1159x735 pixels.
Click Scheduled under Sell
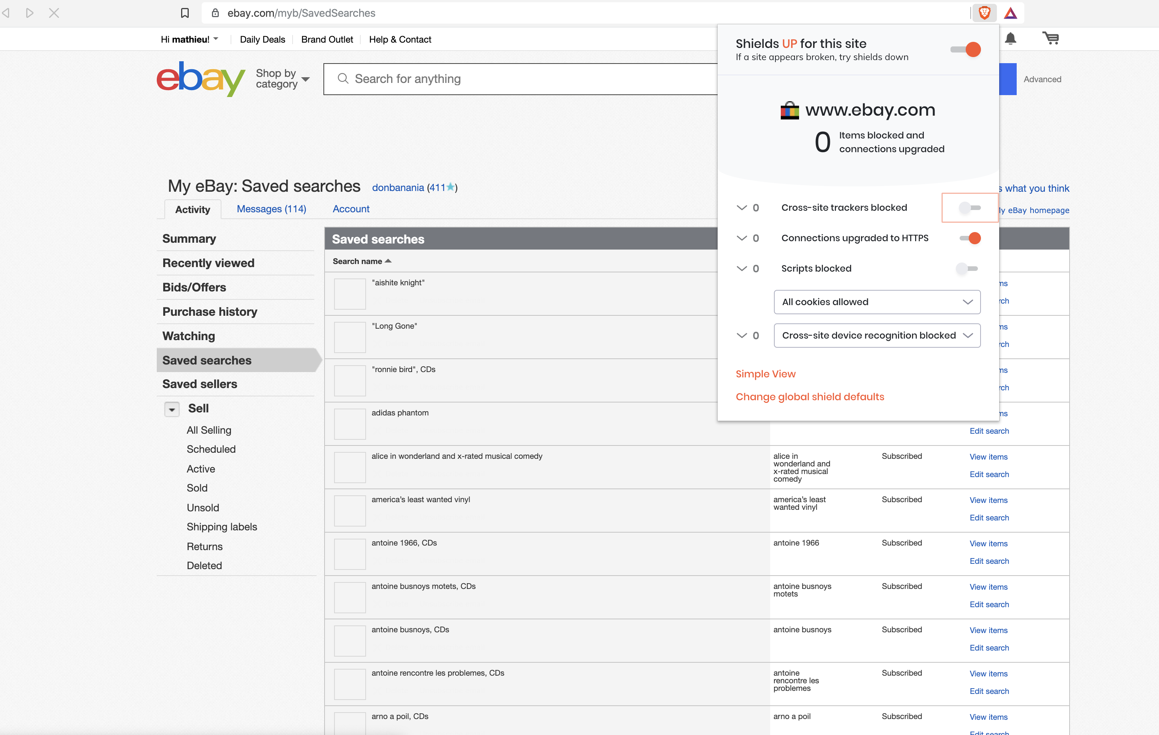pyautogui.click(x=211, y=449)
